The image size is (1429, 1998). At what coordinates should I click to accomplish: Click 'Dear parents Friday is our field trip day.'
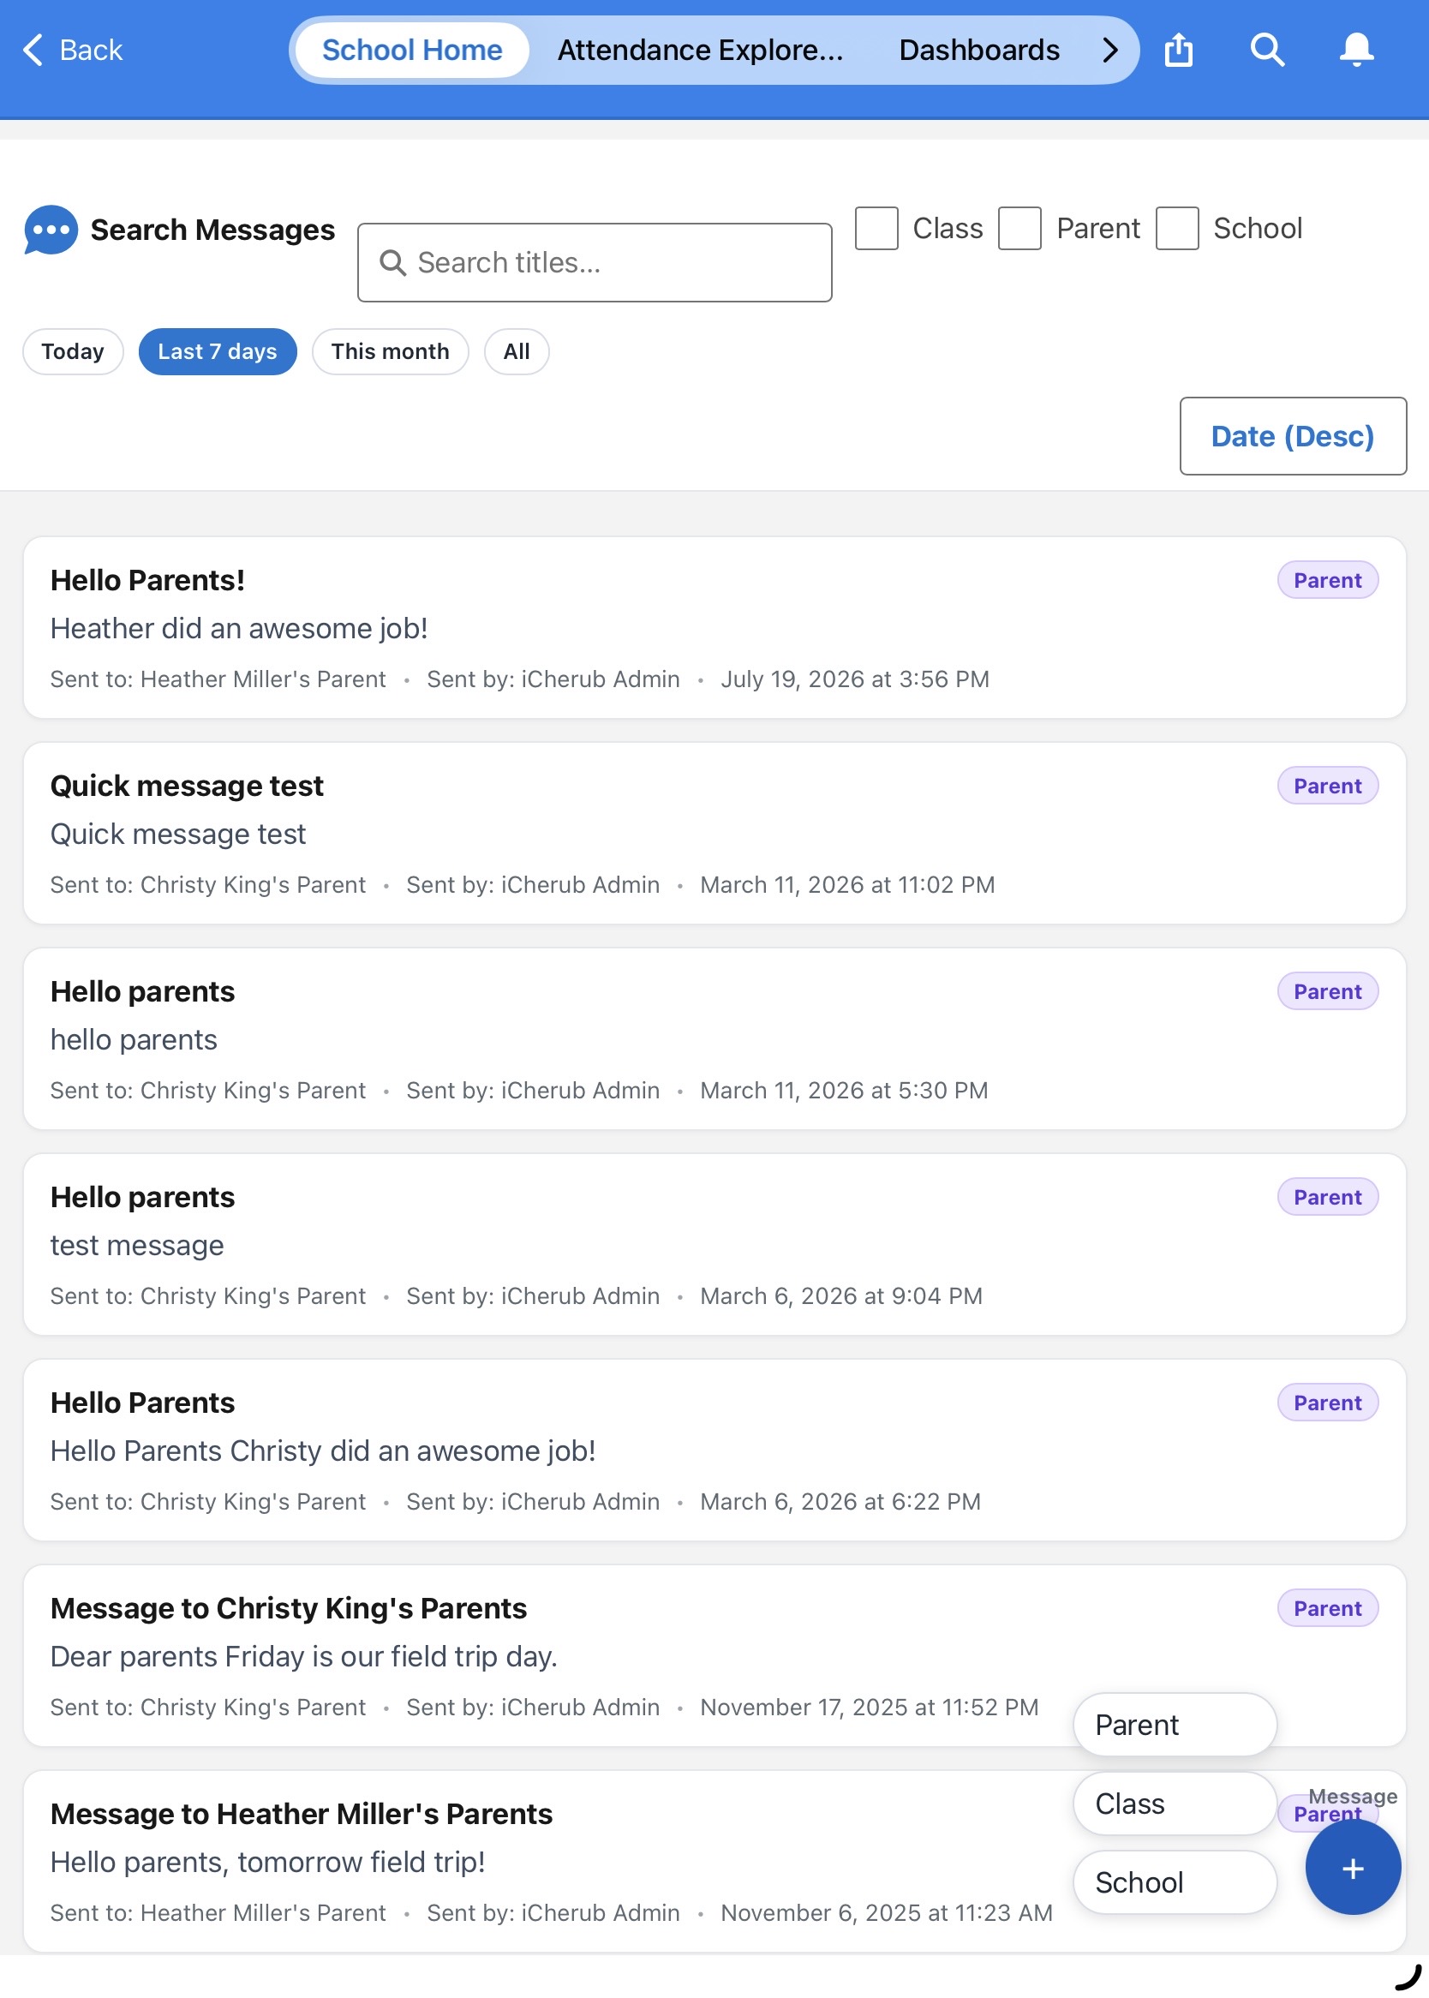[303, 1657]
